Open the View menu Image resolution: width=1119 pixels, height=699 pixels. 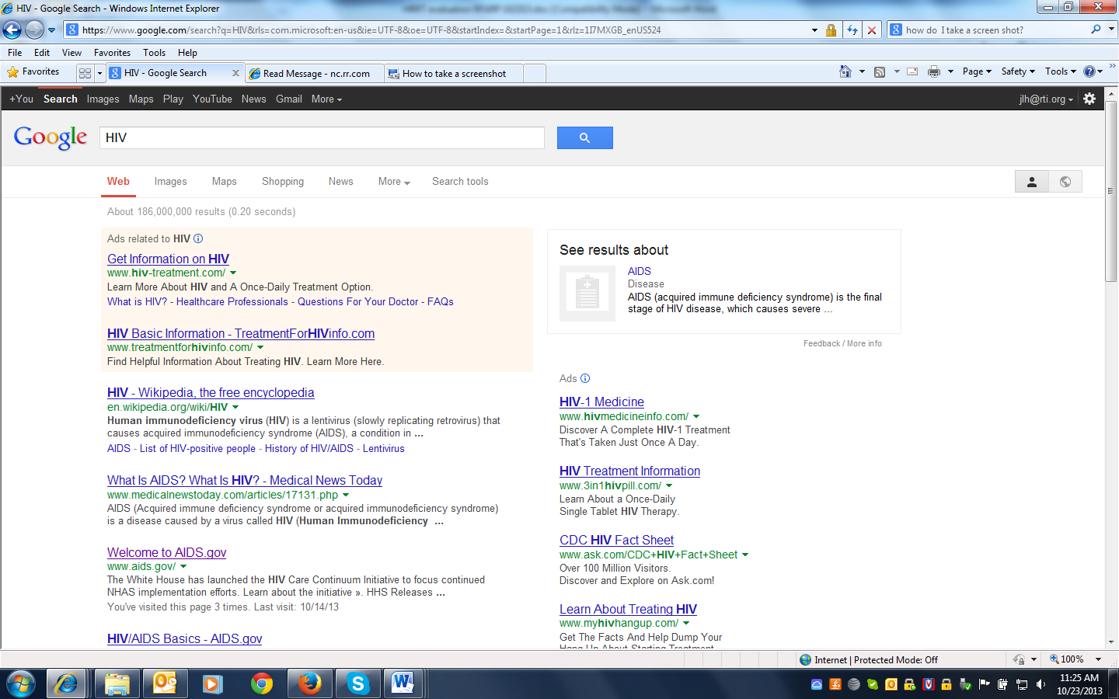click(71, 53)
